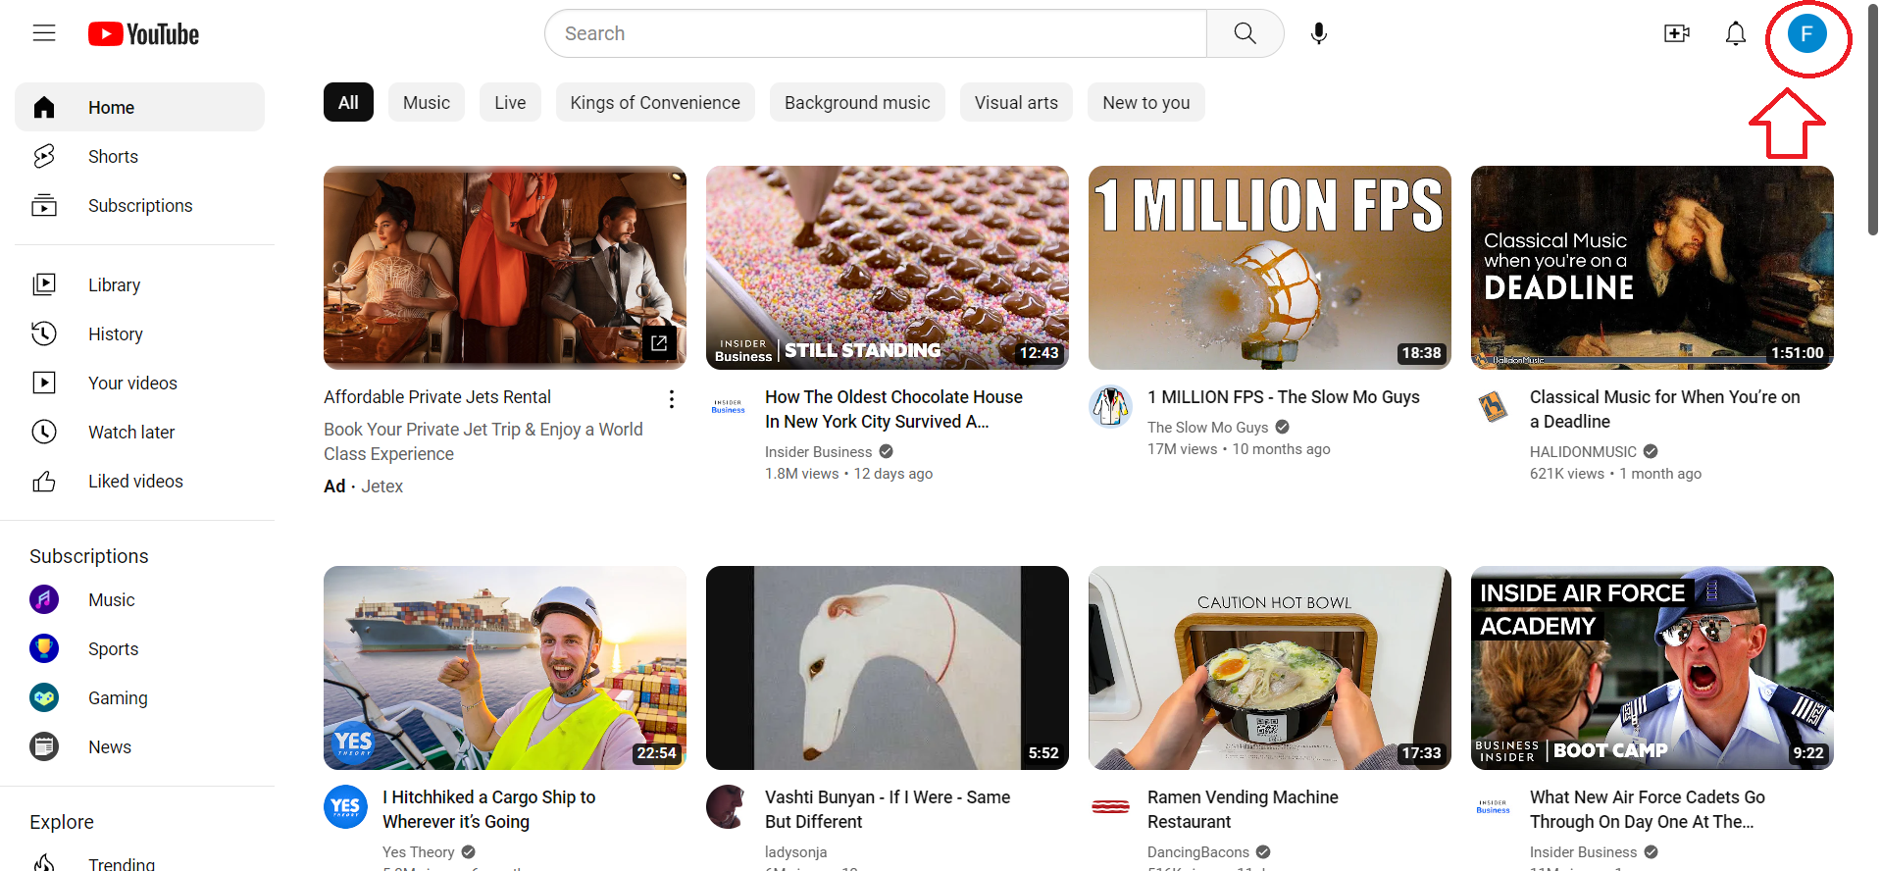Open 1 MILLION FPS video title
Image resolution: width=1881 pixels, height=871 pixels.
pyautogui.click(x=1284, y=396)
